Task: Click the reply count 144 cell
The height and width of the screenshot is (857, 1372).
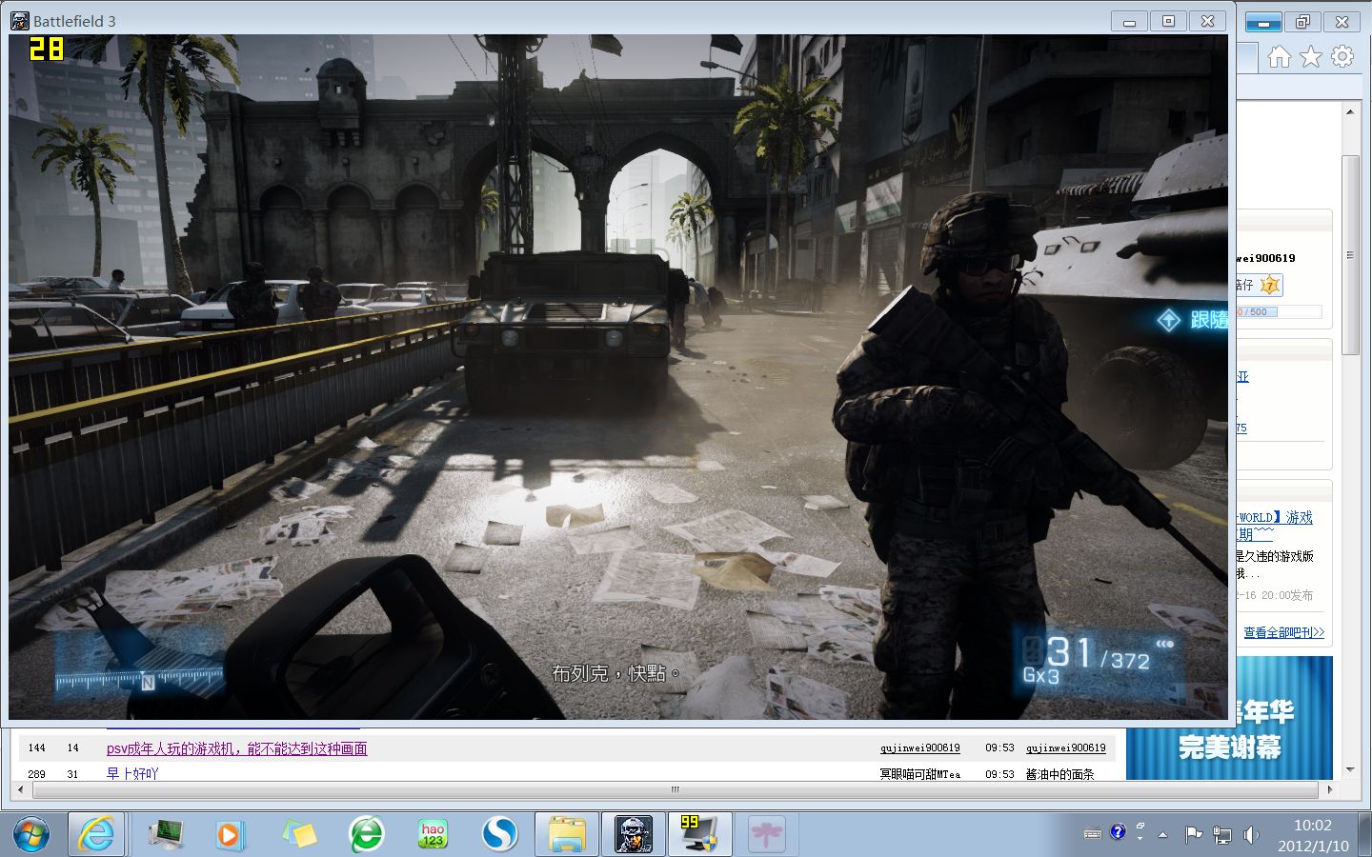Action: [x=37, y=748]
